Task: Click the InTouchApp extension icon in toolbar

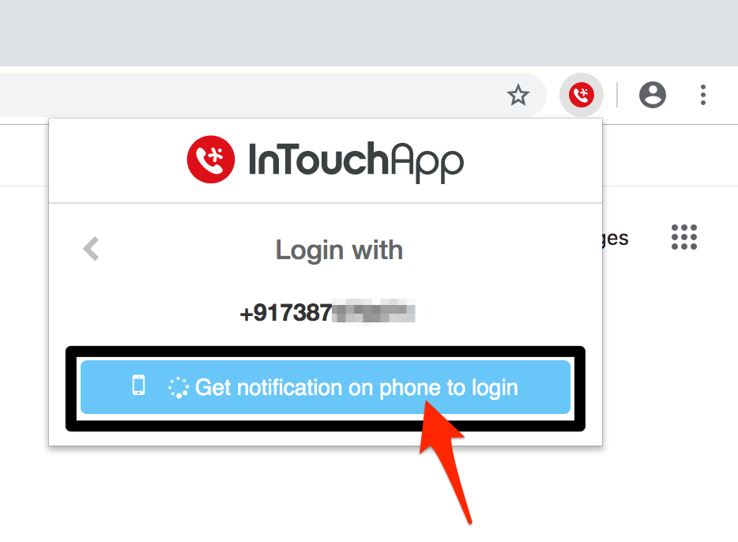Action: click(x=582, y=95)
